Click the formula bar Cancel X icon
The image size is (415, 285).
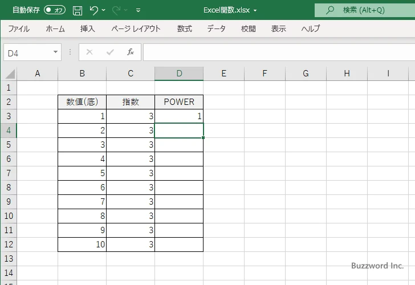pos(89,52)
